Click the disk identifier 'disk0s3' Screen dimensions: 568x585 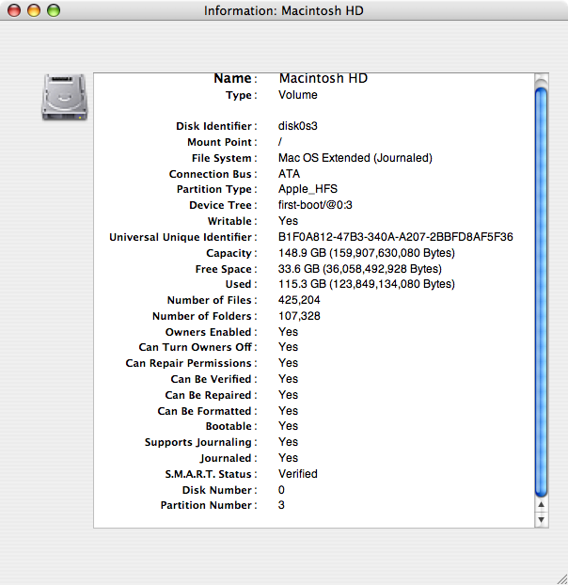point(297,126)
